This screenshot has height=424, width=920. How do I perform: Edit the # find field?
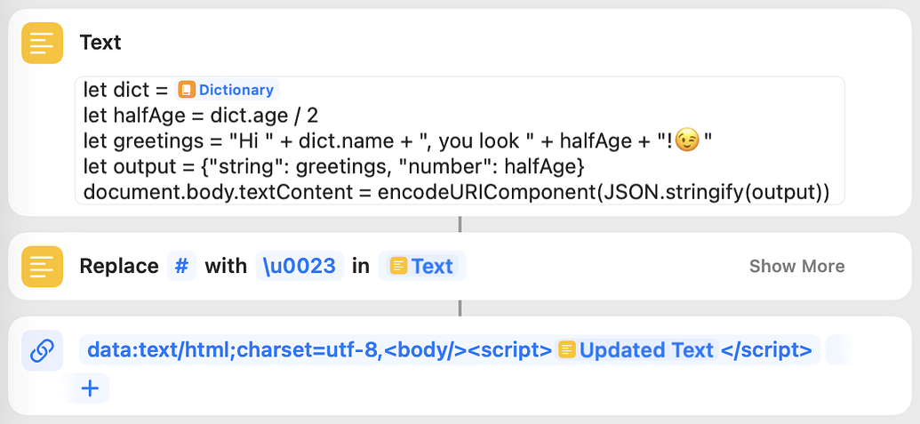tap(182, 267)
